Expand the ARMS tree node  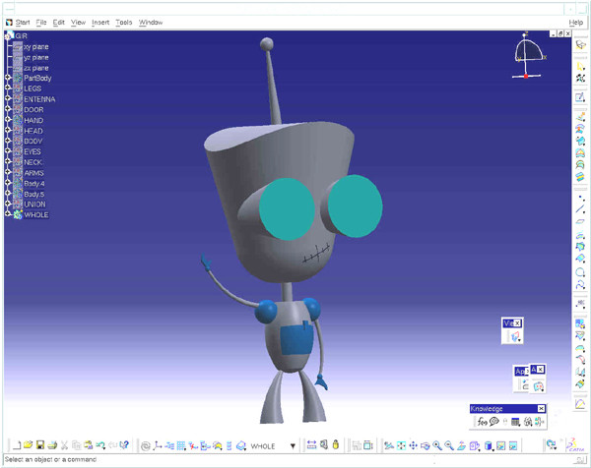(8, 172)
